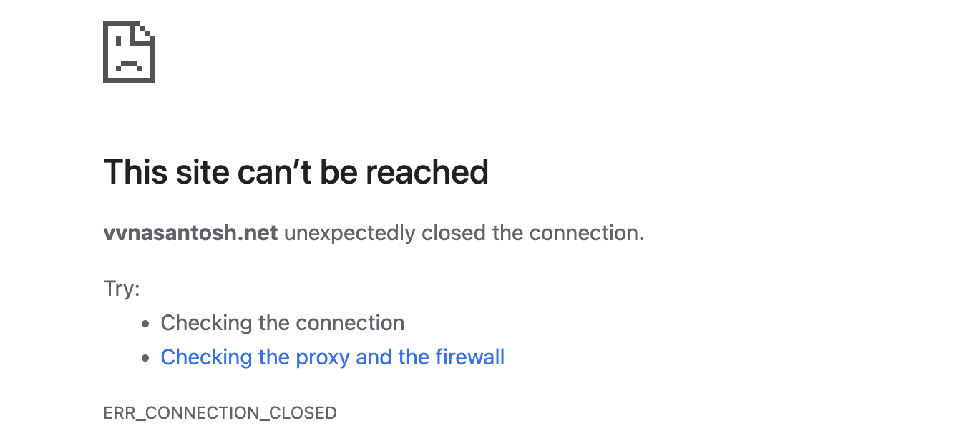Click the bullet before the proxy firewall link

click(x=146, y=358)
